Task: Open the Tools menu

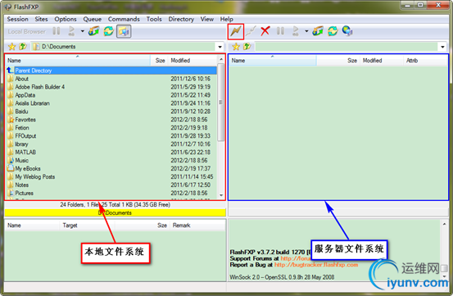Action: click(154, 19)
